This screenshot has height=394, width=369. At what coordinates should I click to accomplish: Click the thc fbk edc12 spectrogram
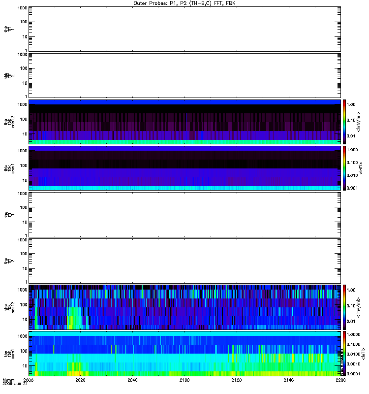pyautogui.click(x=184, y=306)
